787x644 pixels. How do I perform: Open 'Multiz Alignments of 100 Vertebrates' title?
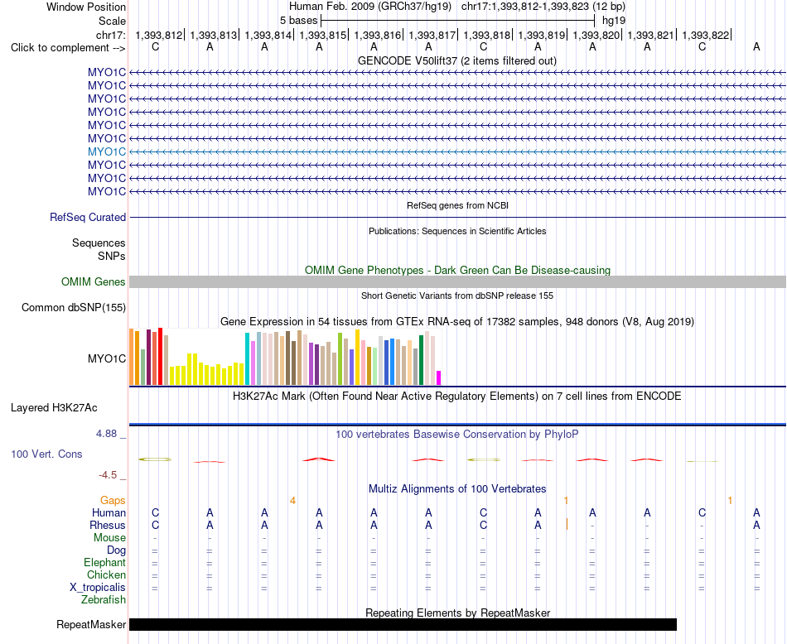(x=457, y=489)
